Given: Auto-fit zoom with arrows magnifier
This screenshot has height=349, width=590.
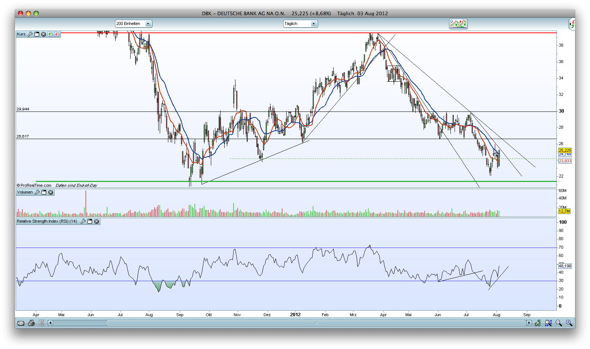Looking at the screenshot, I should 548,323.
